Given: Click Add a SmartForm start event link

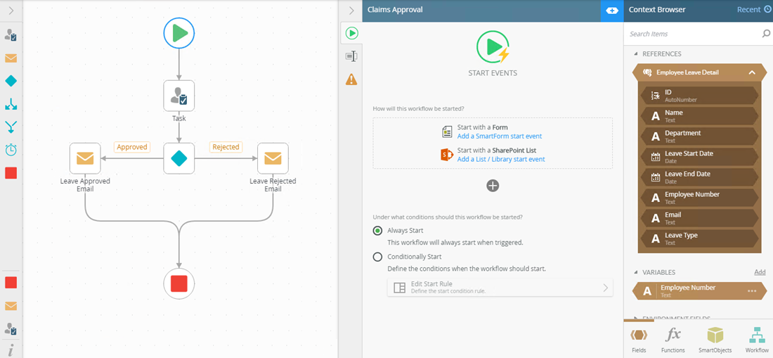Looking at the screenshot, I should pos(499,136).
